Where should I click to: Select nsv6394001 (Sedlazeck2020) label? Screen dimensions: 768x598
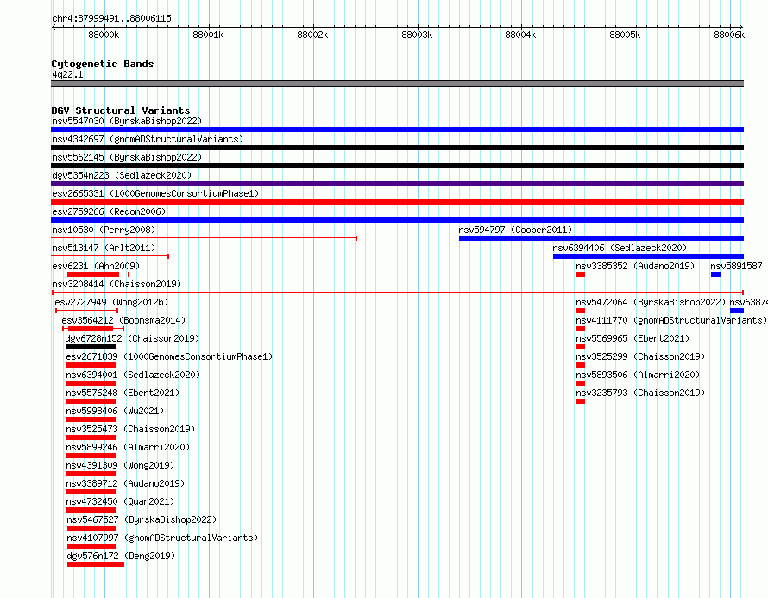(x=133, y=375)
